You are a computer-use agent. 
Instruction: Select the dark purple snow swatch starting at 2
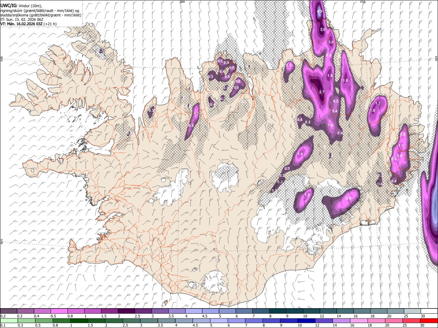(x=126, y=311)
